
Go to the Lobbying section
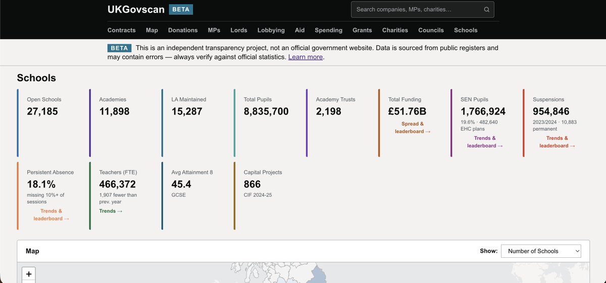(x=271, y=30)
